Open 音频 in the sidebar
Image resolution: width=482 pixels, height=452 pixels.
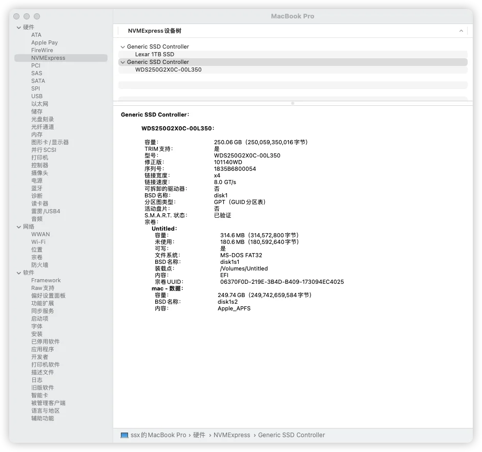pyautogui.click(x=37, y=219)
